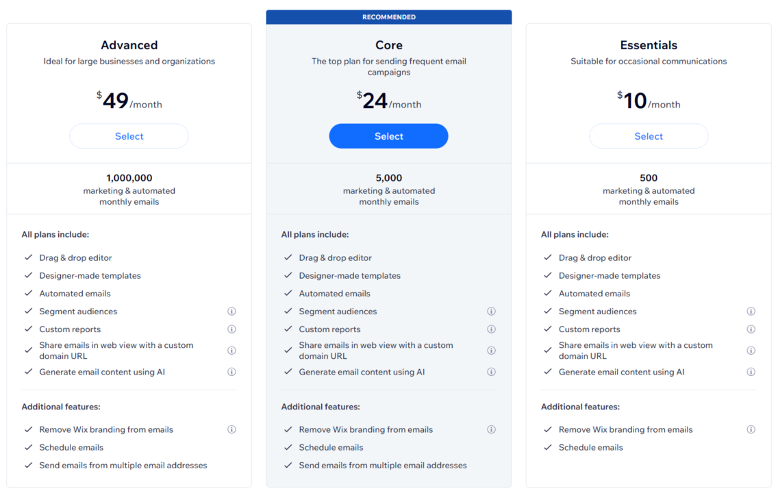Click info icon for custom domain URL in Core
This screenshot has height=493, width=778.
[491, 351]
